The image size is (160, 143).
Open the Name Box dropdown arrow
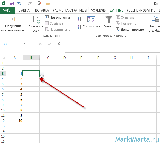25,44
